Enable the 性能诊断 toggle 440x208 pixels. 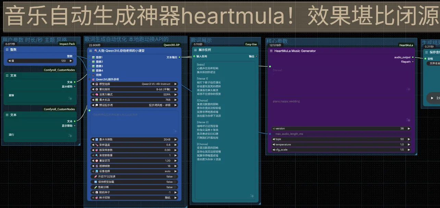click(x=174, y=187)
